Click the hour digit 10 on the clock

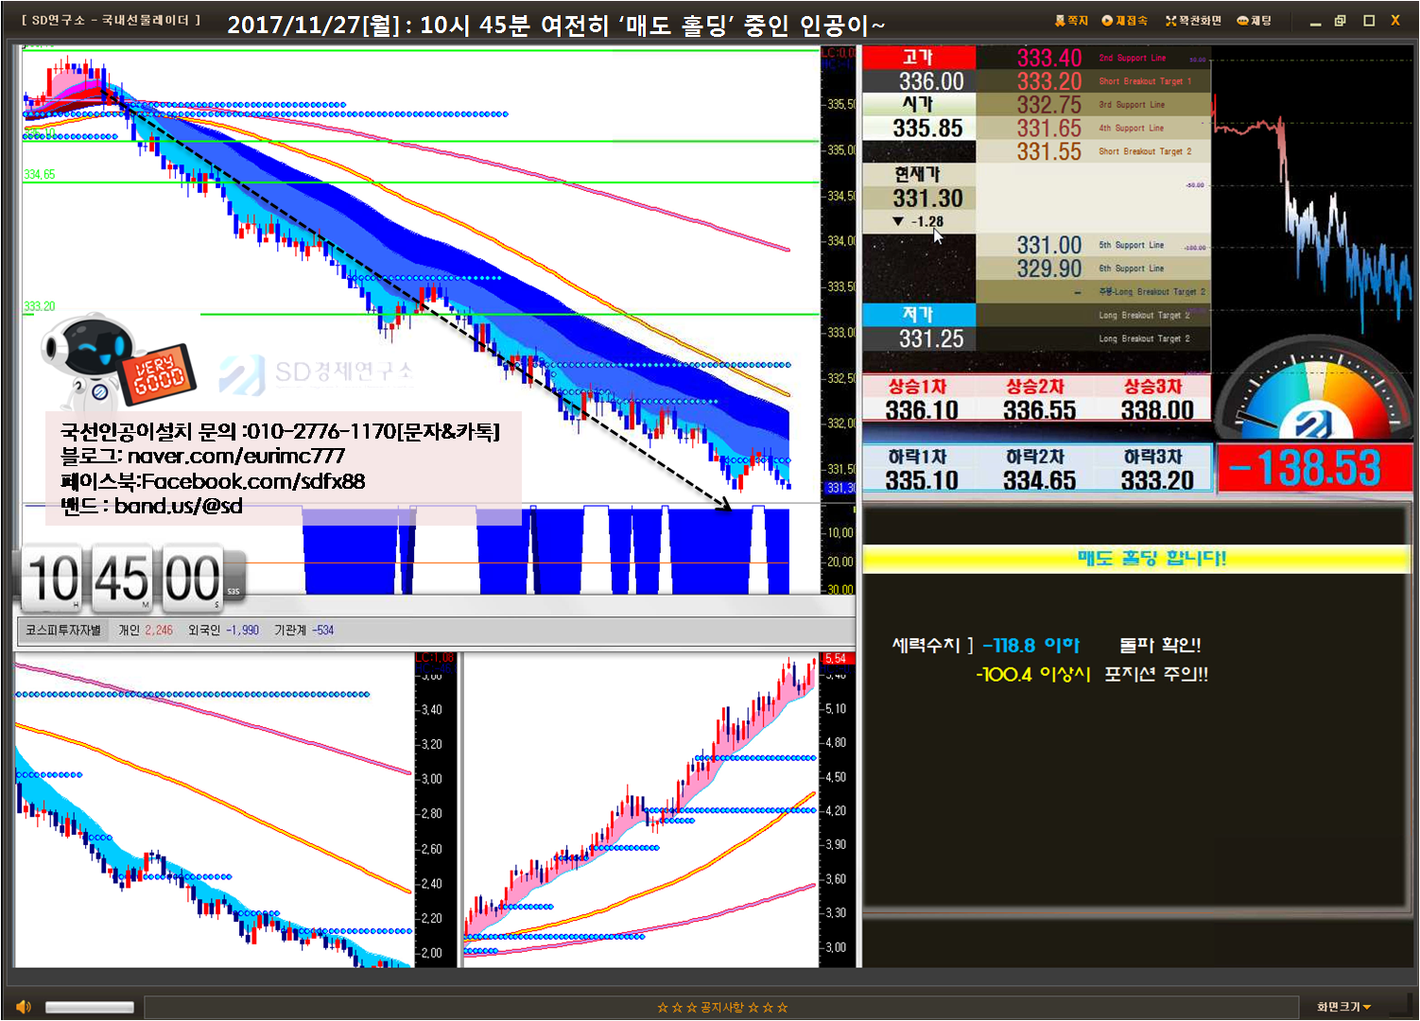(53, 578)
